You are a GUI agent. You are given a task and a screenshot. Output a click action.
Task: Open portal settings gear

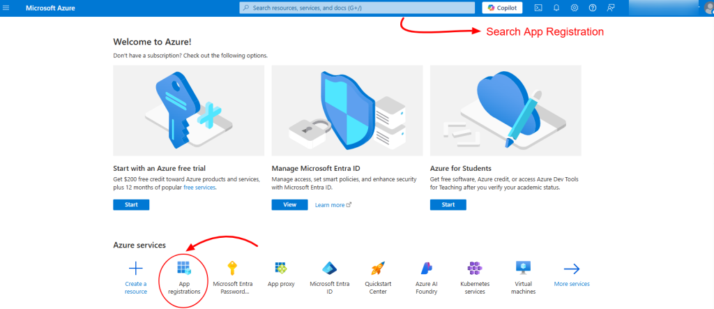tap(575, 8)
